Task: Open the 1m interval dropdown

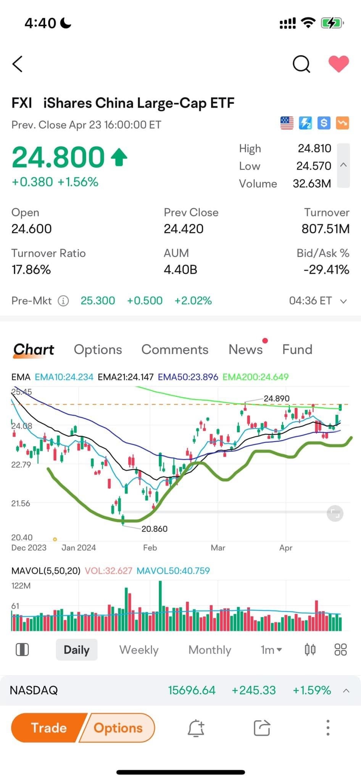Action: point(271,650)
